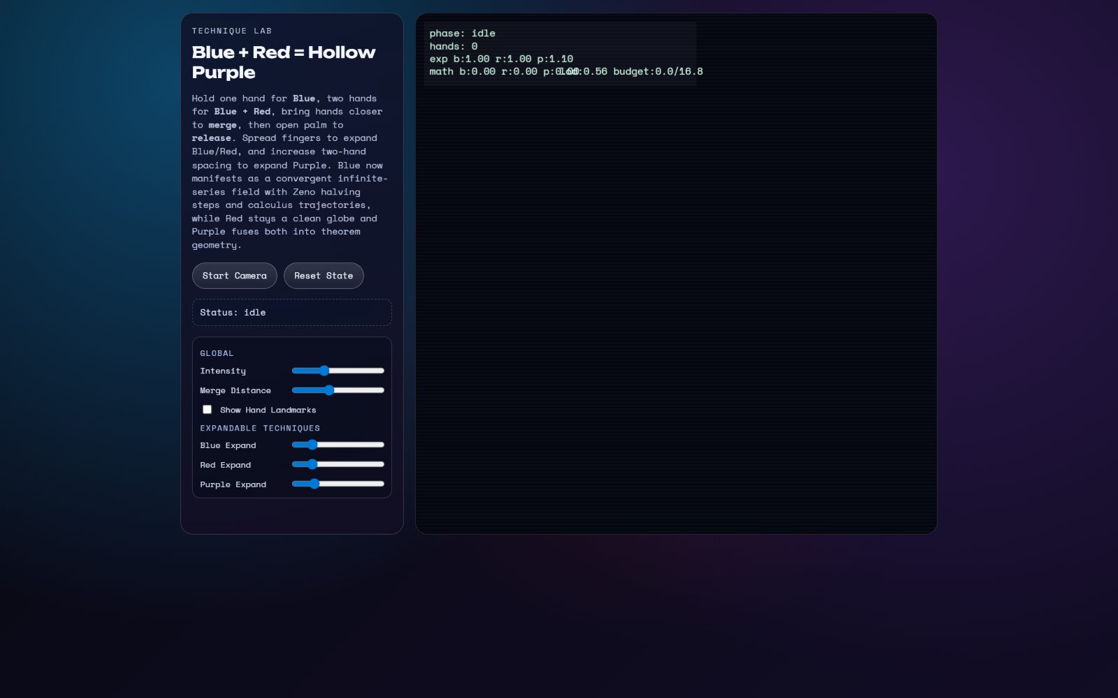1118x698 pixels.
Task: Click the Start Camera button
Action: coord(234,276)
